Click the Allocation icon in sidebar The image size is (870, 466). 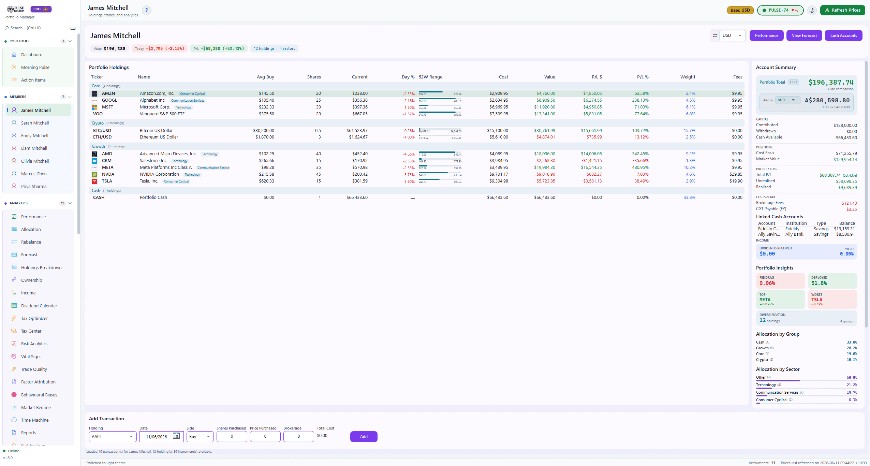click(x=14, y=229)
